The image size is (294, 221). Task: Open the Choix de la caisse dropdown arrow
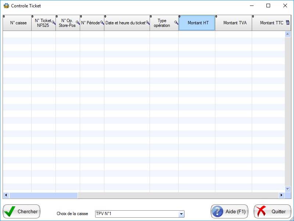[181, 214]
